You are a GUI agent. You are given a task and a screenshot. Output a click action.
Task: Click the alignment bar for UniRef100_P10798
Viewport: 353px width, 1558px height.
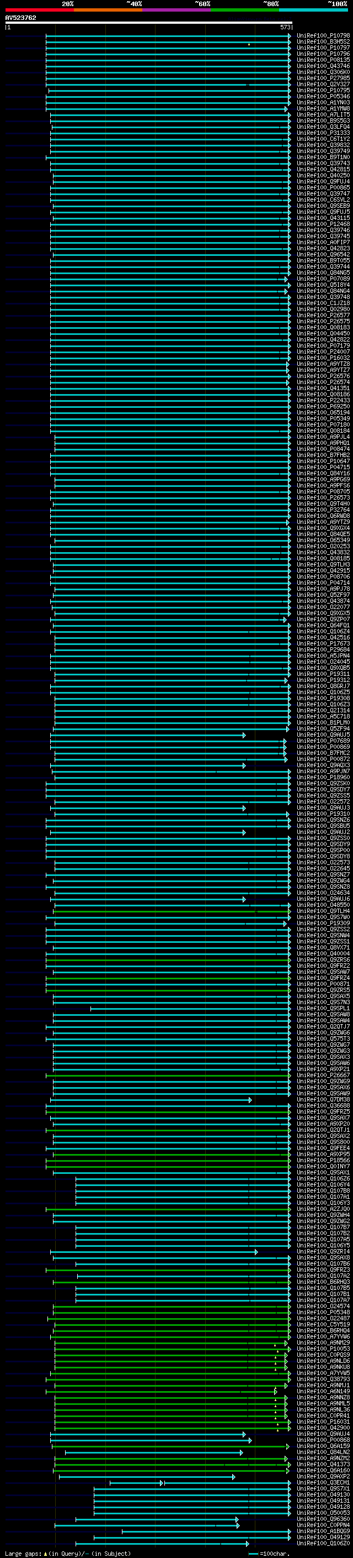tap(168, 36)
